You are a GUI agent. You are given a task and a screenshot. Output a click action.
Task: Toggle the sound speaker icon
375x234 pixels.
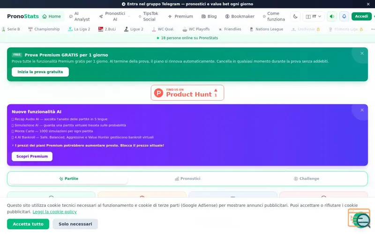[332, 16]
